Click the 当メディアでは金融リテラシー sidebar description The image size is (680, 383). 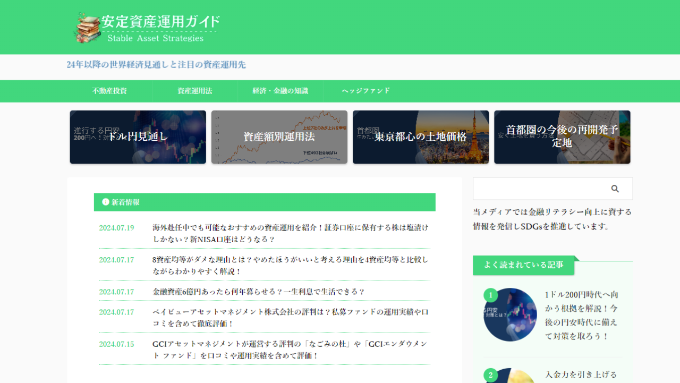[x=552, y=219]
